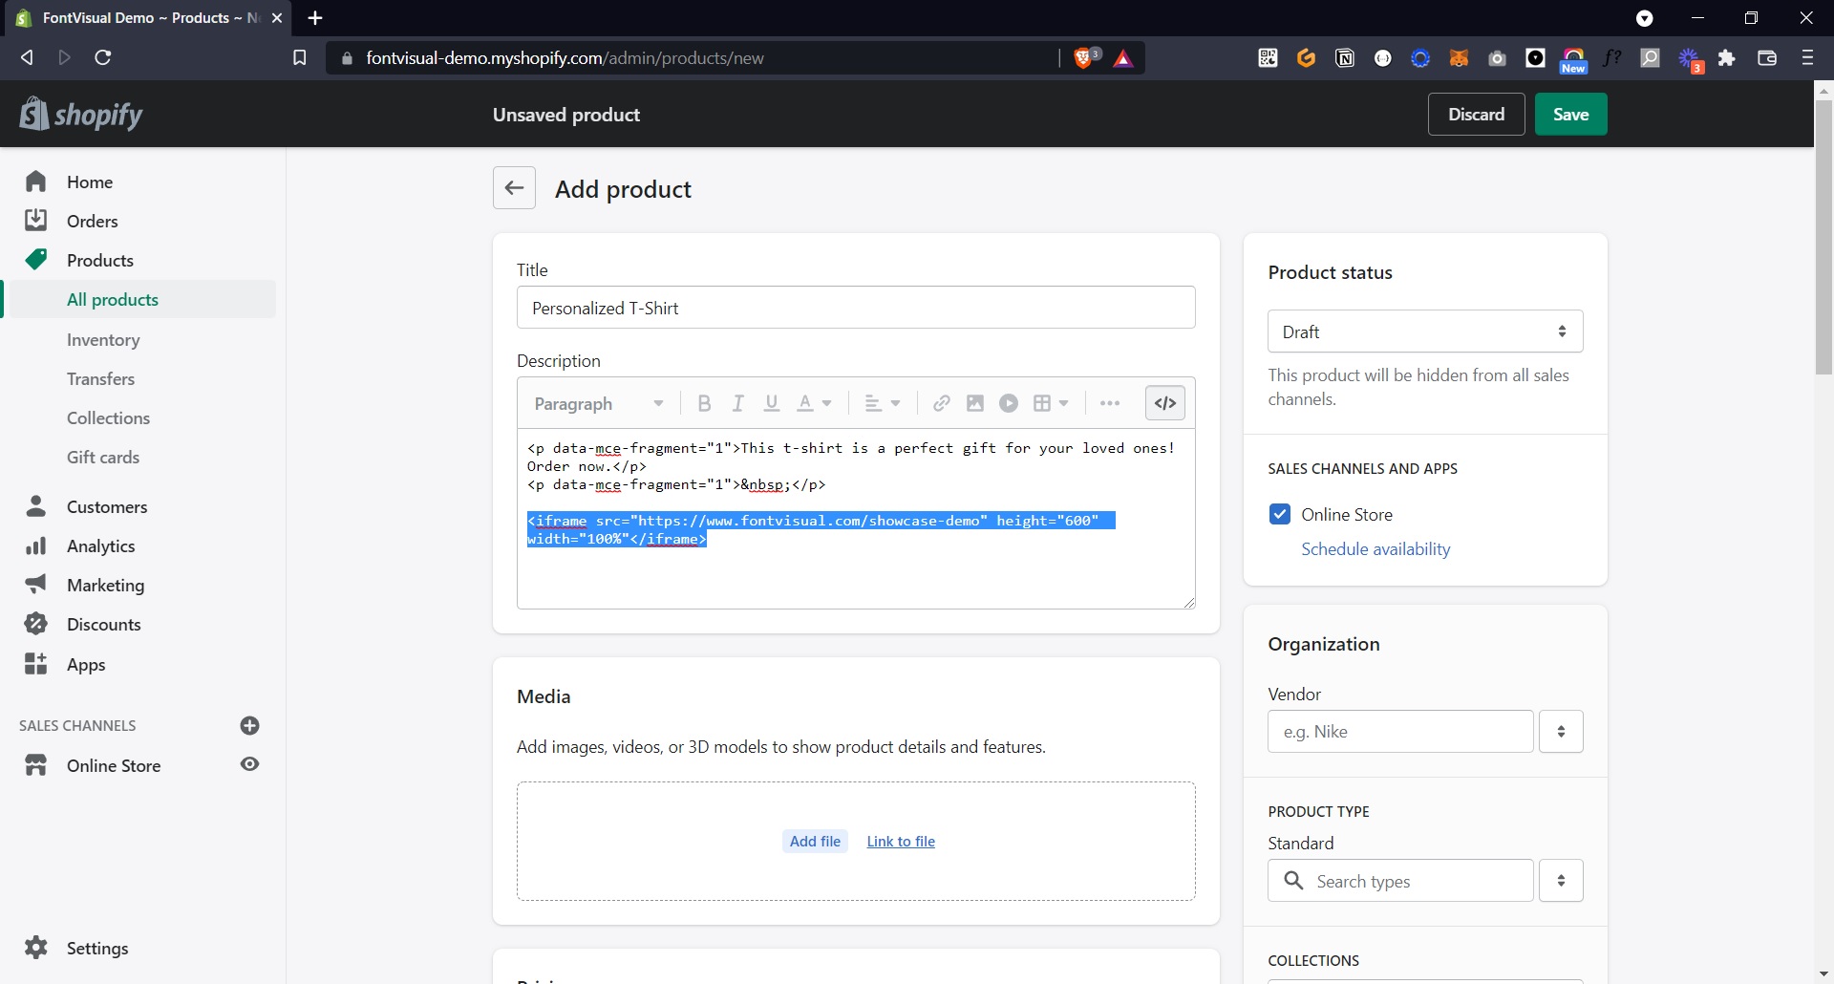The image size is (1834, 984).
Task: Open Orders in the sidebar
Action: pos(92,221)
